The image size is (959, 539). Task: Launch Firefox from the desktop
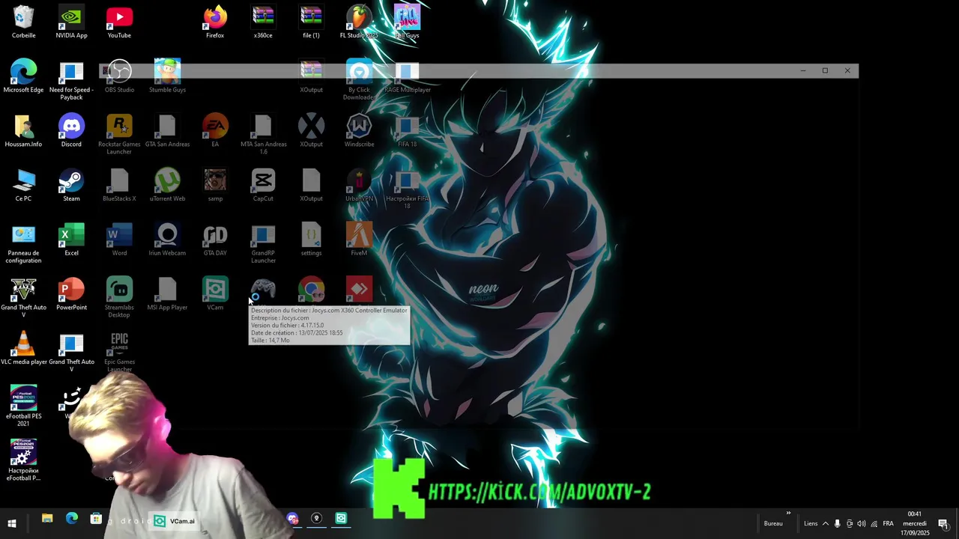click(215, 22)
